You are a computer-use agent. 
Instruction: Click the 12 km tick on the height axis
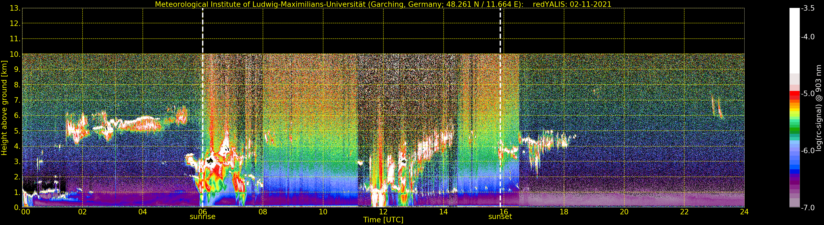(x=15, y=23)
